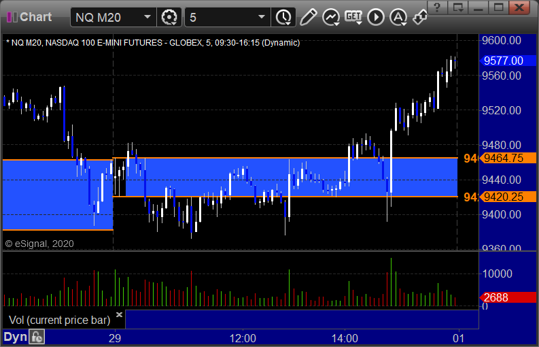The width and height of the screenshot is (539, 347).
Task: Open the GET studies icon menu
Action: click(x=353, y=17)
